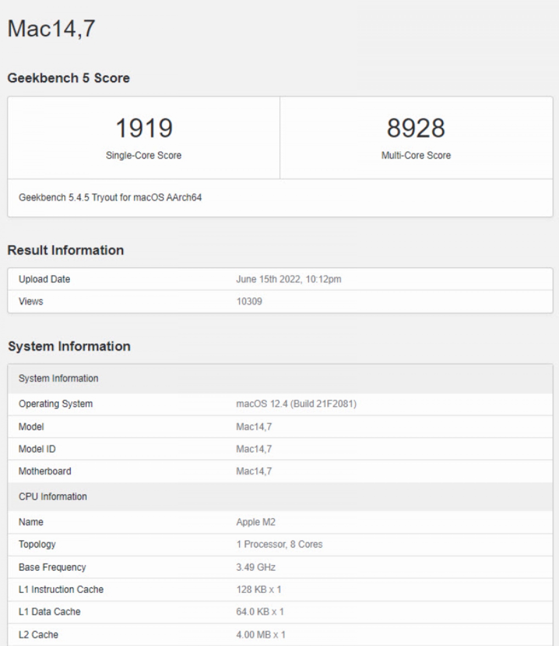This screenshot has height=646, width=559.
Task: Click the L2 Cache label
Action: pyautogui.click(x=38, y=635)
